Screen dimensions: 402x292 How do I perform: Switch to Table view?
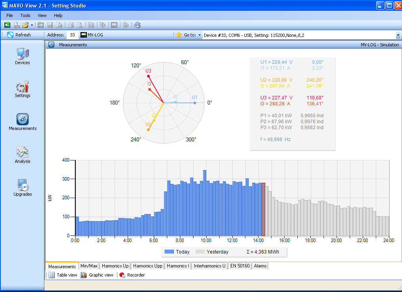pos(63,275)
